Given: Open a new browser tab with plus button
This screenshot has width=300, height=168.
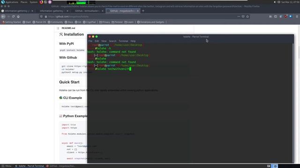Looking at the screenshot, I should coord(143,11).
